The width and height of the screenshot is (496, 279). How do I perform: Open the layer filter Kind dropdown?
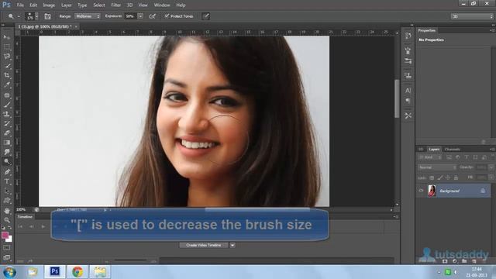[429, 157]
